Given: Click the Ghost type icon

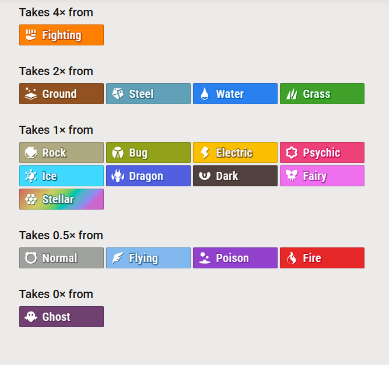Looking at the screenshot, I should tap(30, 317).
